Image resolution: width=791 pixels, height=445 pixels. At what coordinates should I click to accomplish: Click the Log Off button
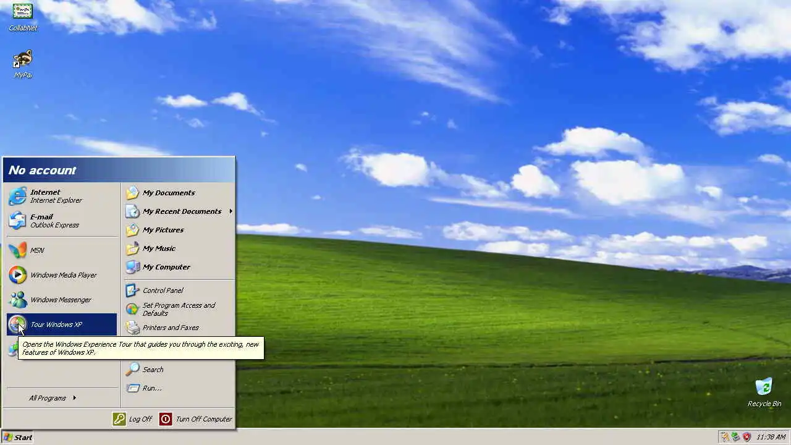pos(132,419)
